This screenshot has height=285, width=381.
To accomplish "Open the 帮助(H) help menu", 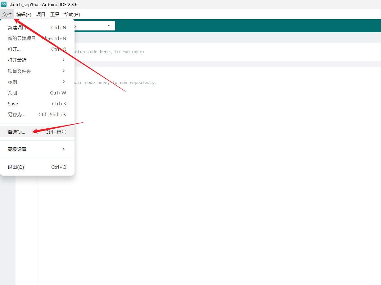I will pyautogui.click(x=72, y=14).
